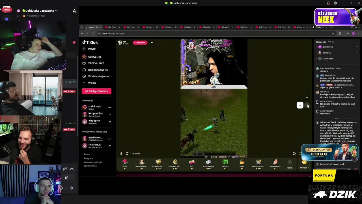
Task: Open Discord invite people icon
Action: 74,11
